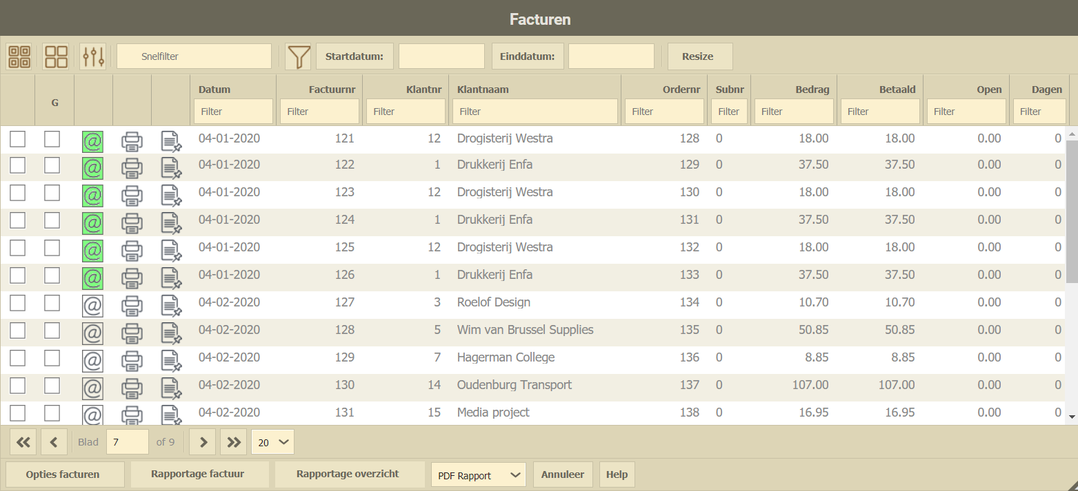The width and height of the screenshot is (1078, 491).
Task: Click green email icon for invoice 121
Action: click(92, 140)
